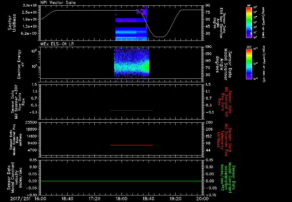Click the "4700" scanner position tick label
The width and height of the screenshot is (292, 202).
pos(32,150)
